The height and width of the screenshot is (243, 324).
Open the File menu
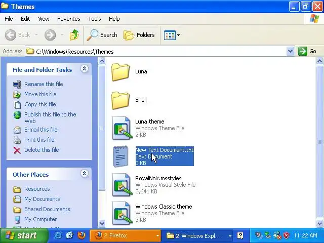point(9,19)
